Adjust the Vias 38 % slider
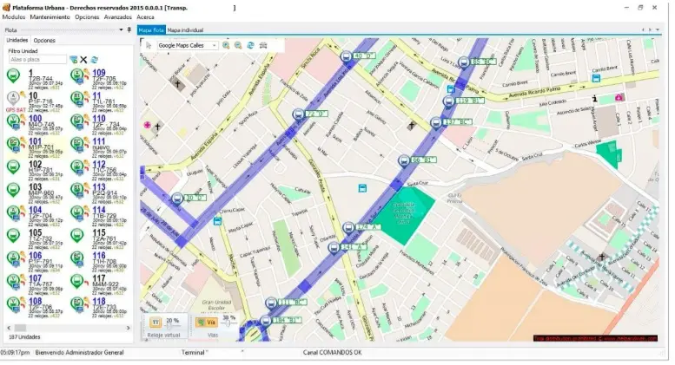 click(228, 323)
